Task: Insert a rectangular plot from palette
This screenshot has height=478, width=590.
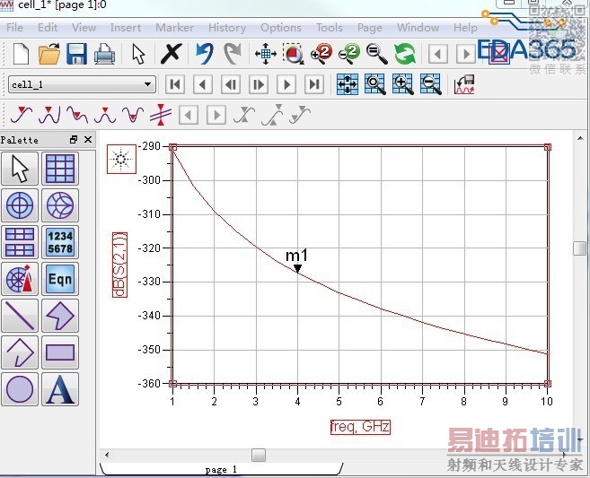Action: pos(60,169)
